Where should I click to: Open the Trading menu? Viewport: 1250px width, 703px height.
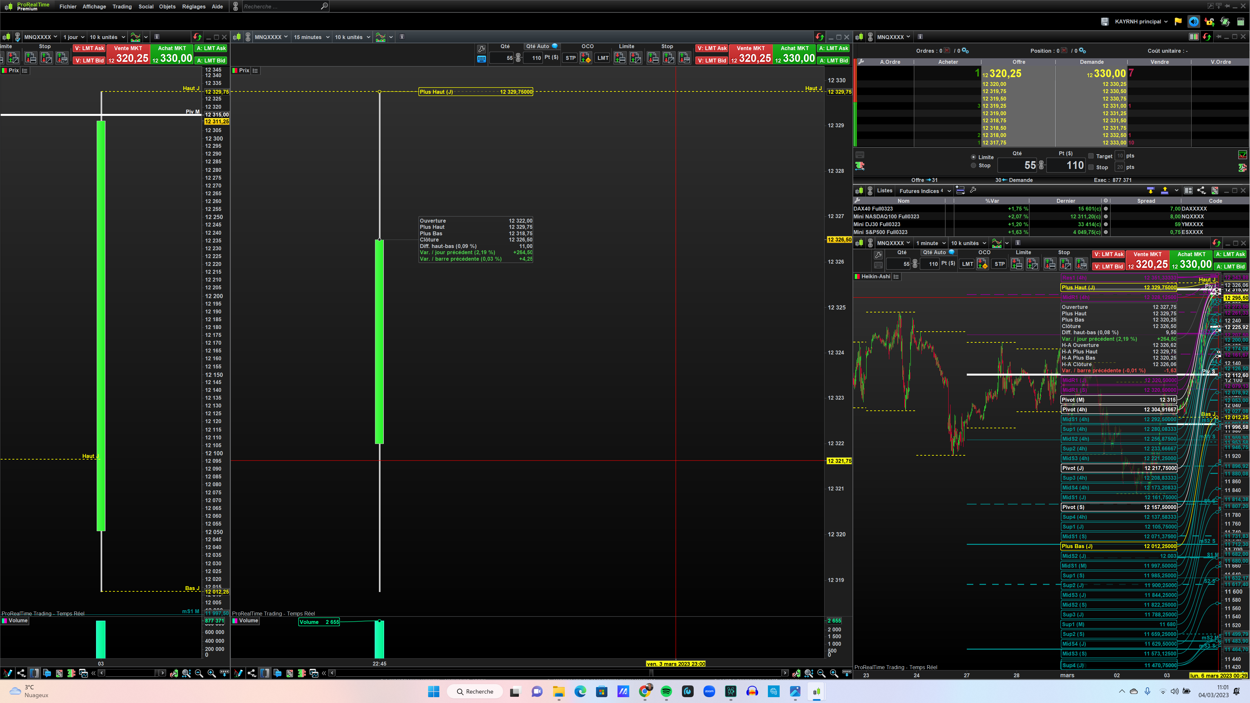tap(122, 6)
